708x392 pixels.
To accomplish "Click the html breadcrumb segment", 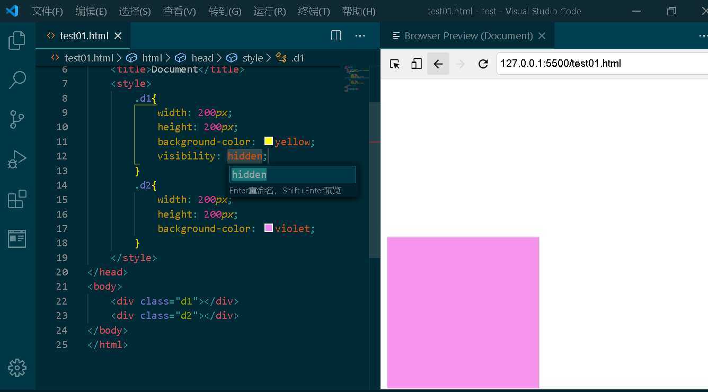I will [x=152, y=58].
